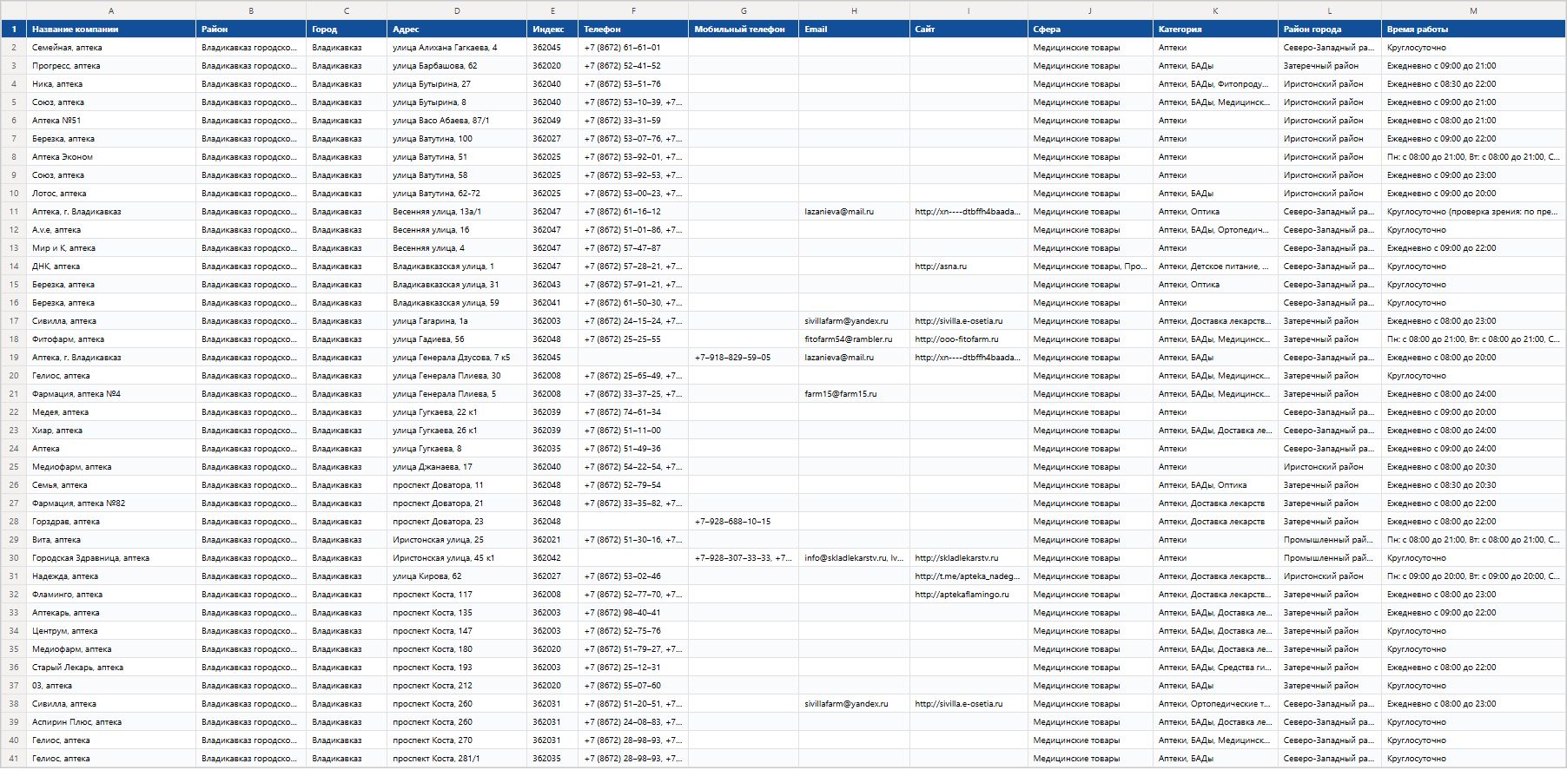Click the 'Мобильный телефон' header cell

tap(744, 29)
